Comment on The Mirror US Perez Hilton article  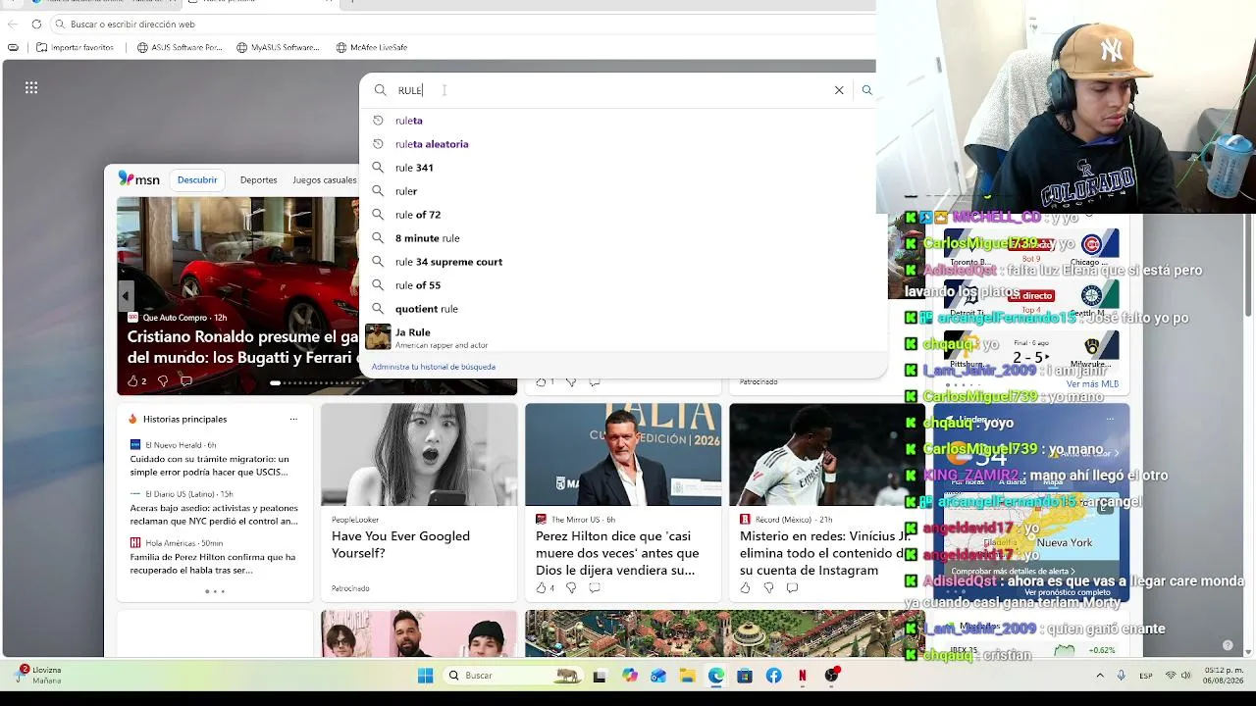coord(595,588)
